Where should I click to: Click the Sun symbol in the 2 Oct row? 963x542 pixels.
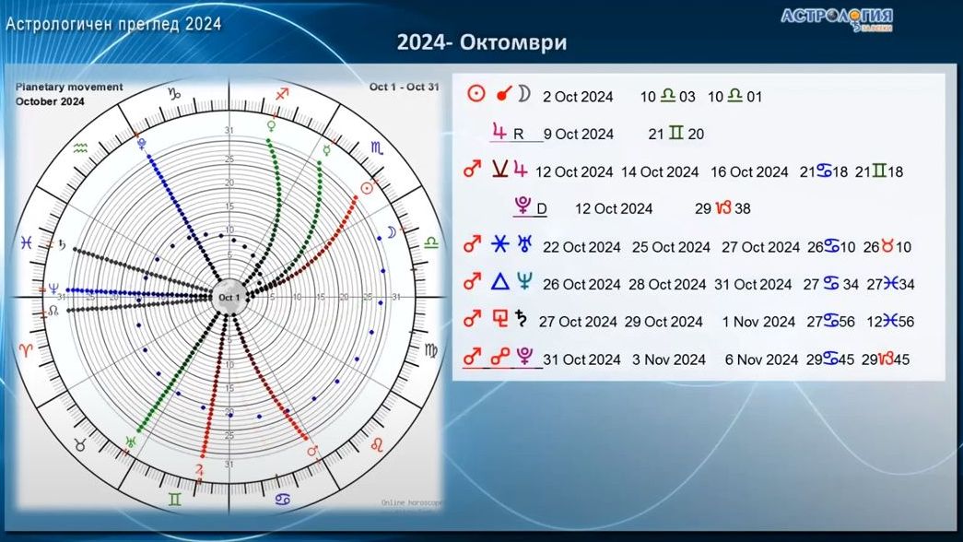pos(476,93)
